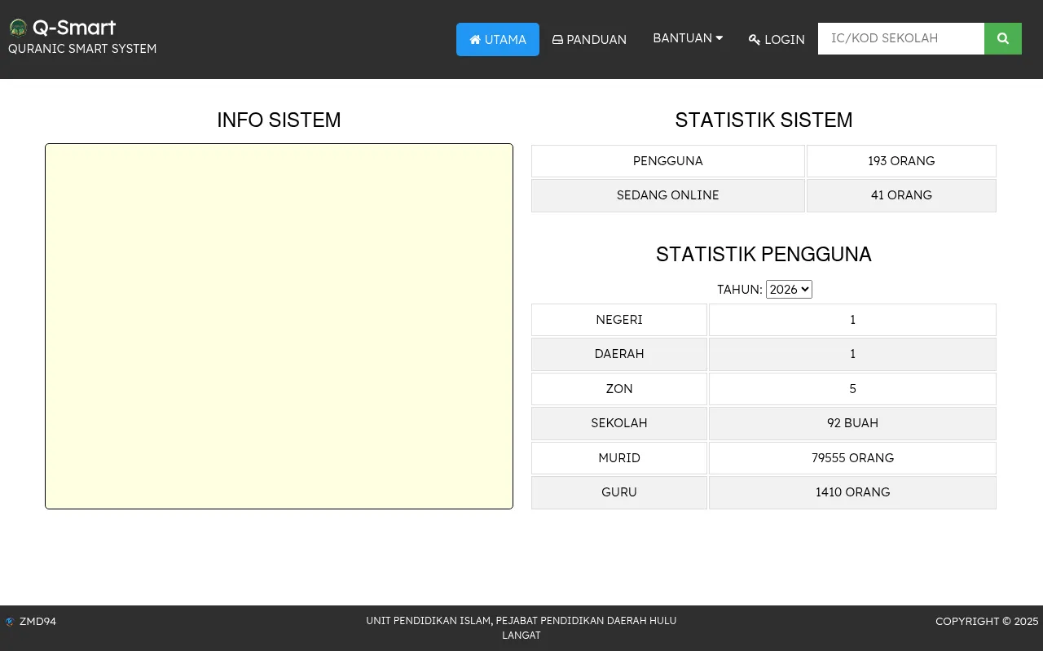Click the "ZON" row label
The height and width of the screenshot is (651, 1043).
619,389
